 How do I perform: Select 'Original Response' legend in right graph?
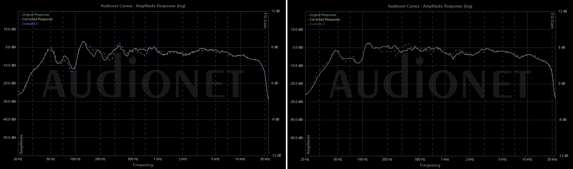322,15
